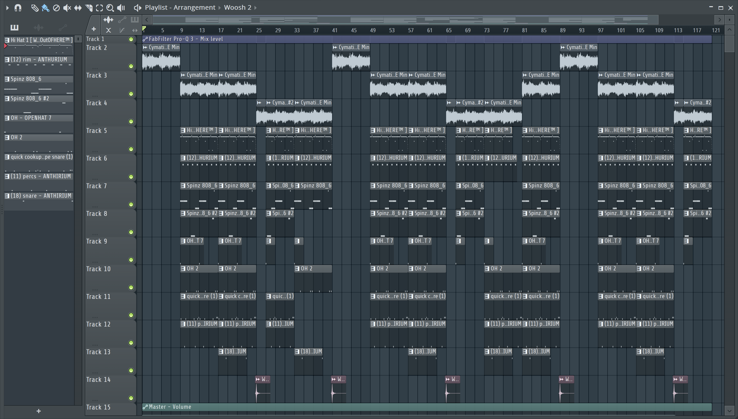Select the Select marquee tool
Screen dimensions: 738x419
(99, 8)
